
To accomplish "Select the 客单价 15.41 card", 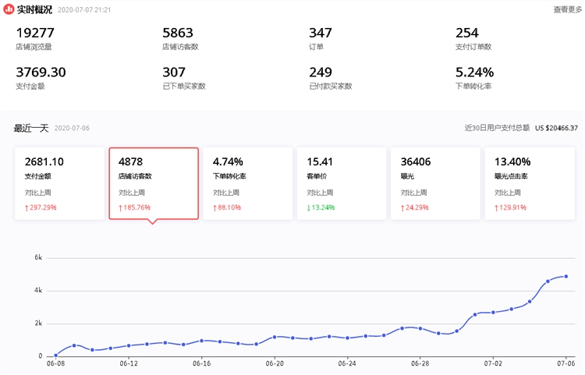I will [x=342, y=183].
